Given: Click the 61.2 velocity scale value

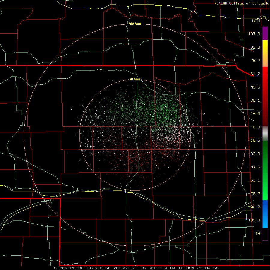Looking at the screenshot, I should pyautogui.click(x=255, y=74).
